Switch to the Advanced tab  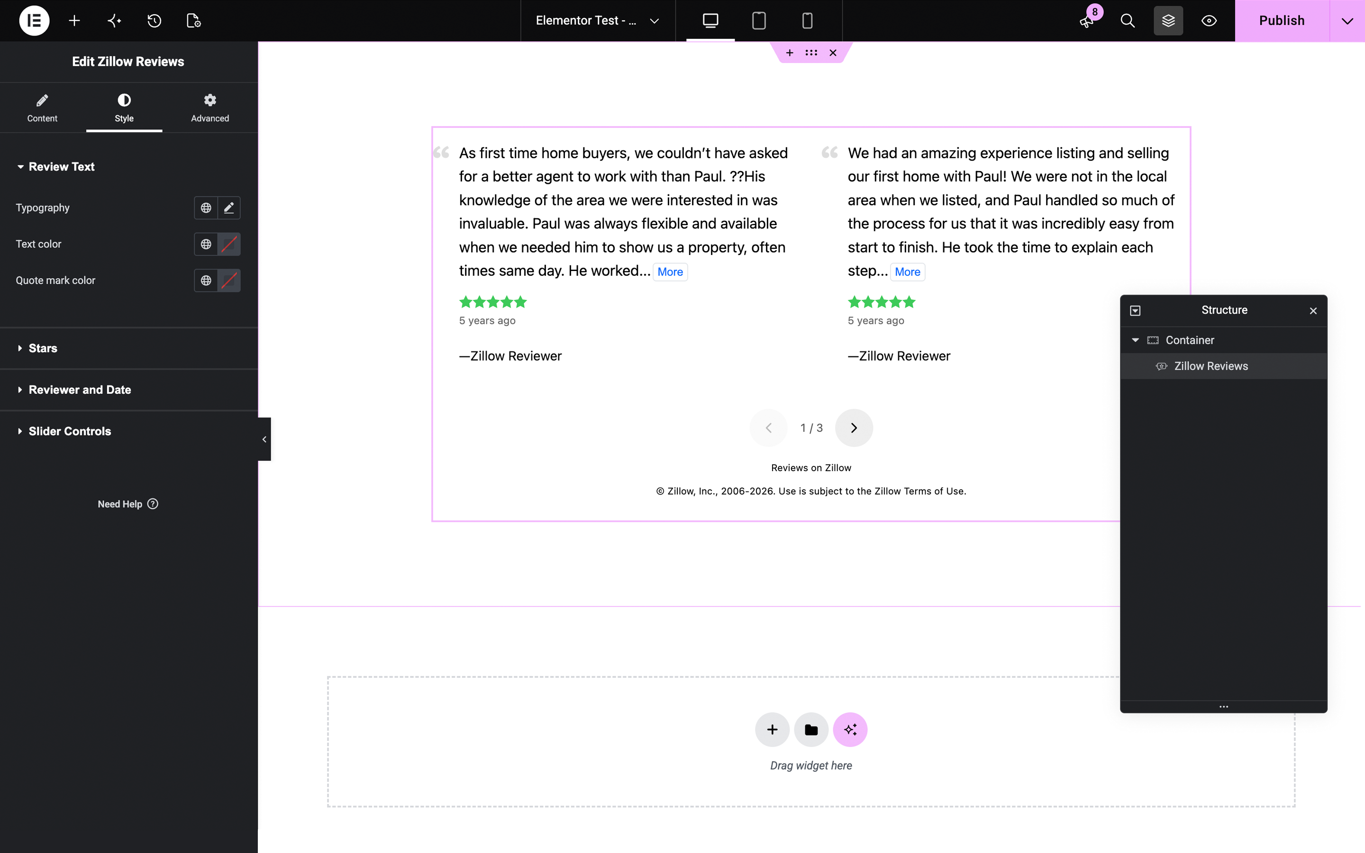tap(210, 108)
